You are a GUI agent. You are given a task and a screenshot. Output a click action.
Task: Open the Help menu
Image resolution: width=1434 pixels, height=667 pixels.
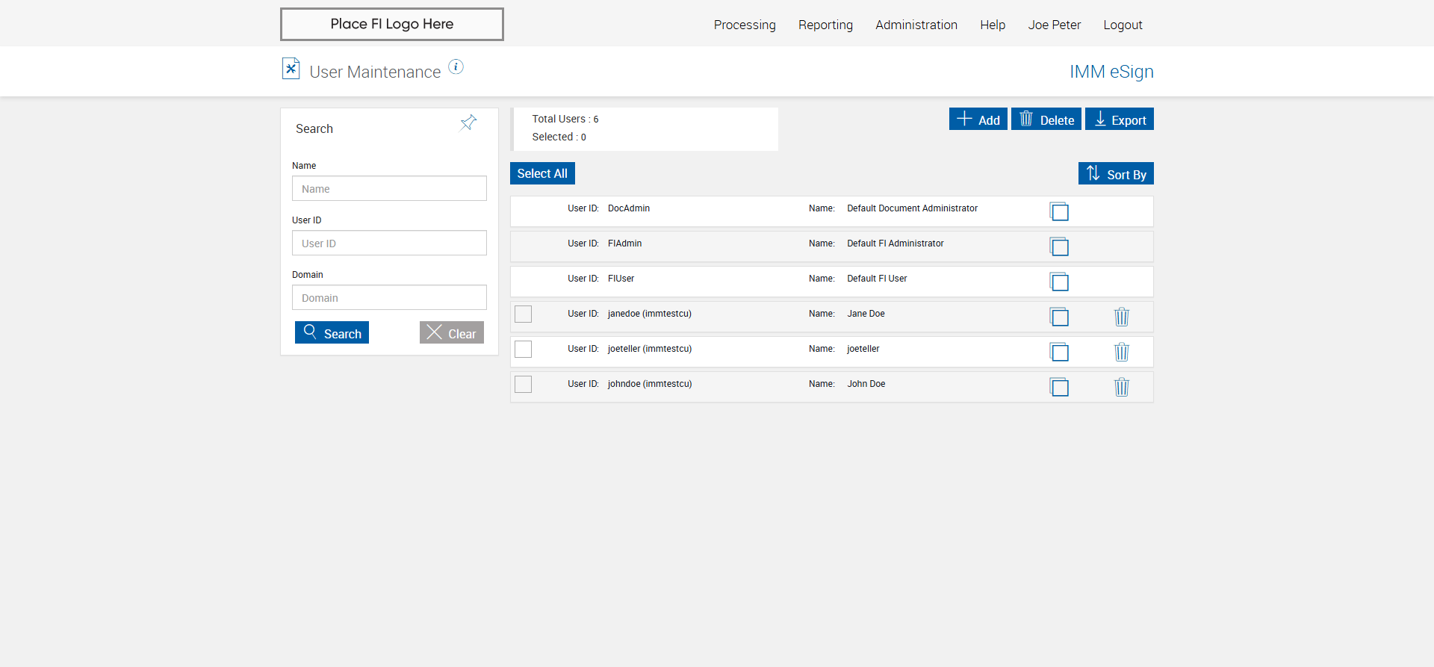(993, 25)
